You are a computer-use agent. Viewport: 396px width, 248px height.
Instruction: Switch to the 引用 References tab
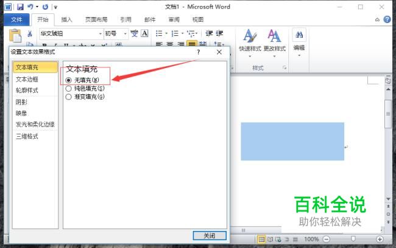[x=126, y=19]
